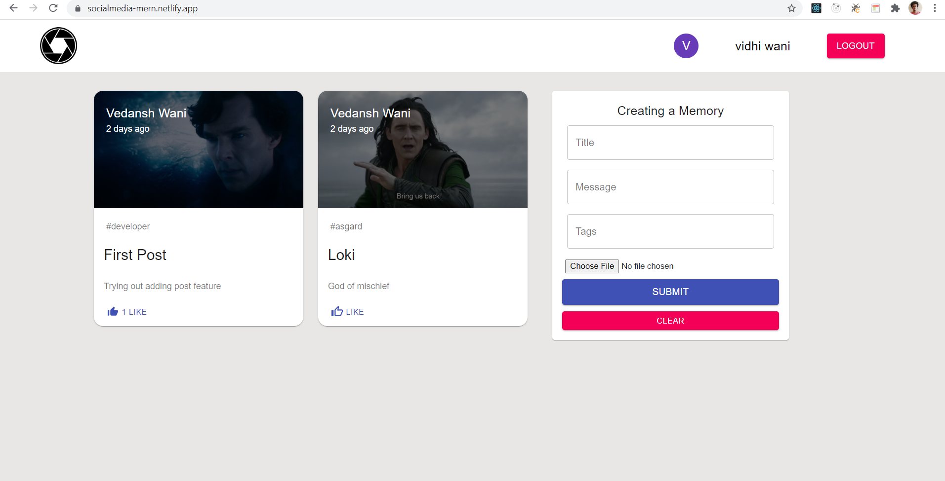The height and width of the screenshot is (481, 945).
Task: Click the Title input field
Action: coord(670,143)
